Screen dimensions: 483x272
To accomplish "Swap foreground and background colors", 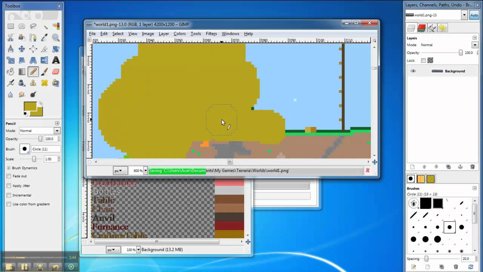I will (x=41, y=104).
